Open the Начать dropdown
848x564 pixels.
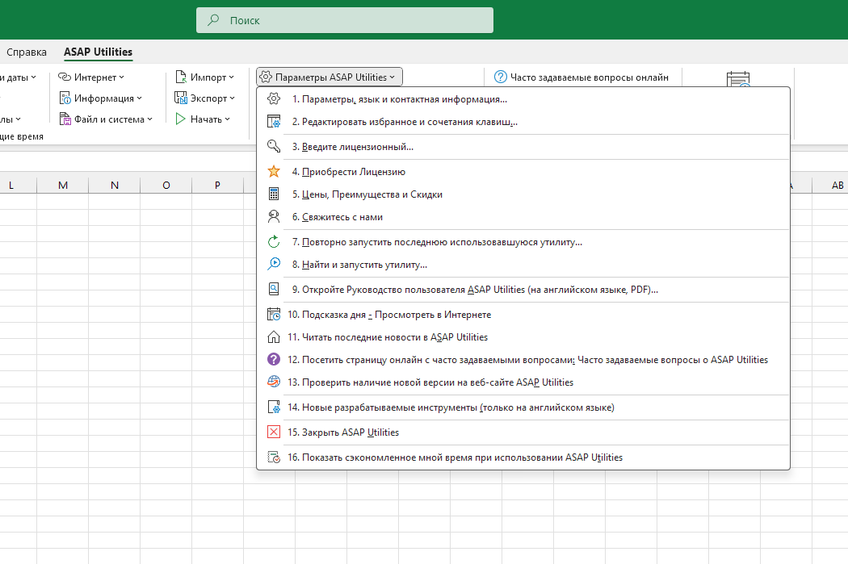click(x=202, y=119)
